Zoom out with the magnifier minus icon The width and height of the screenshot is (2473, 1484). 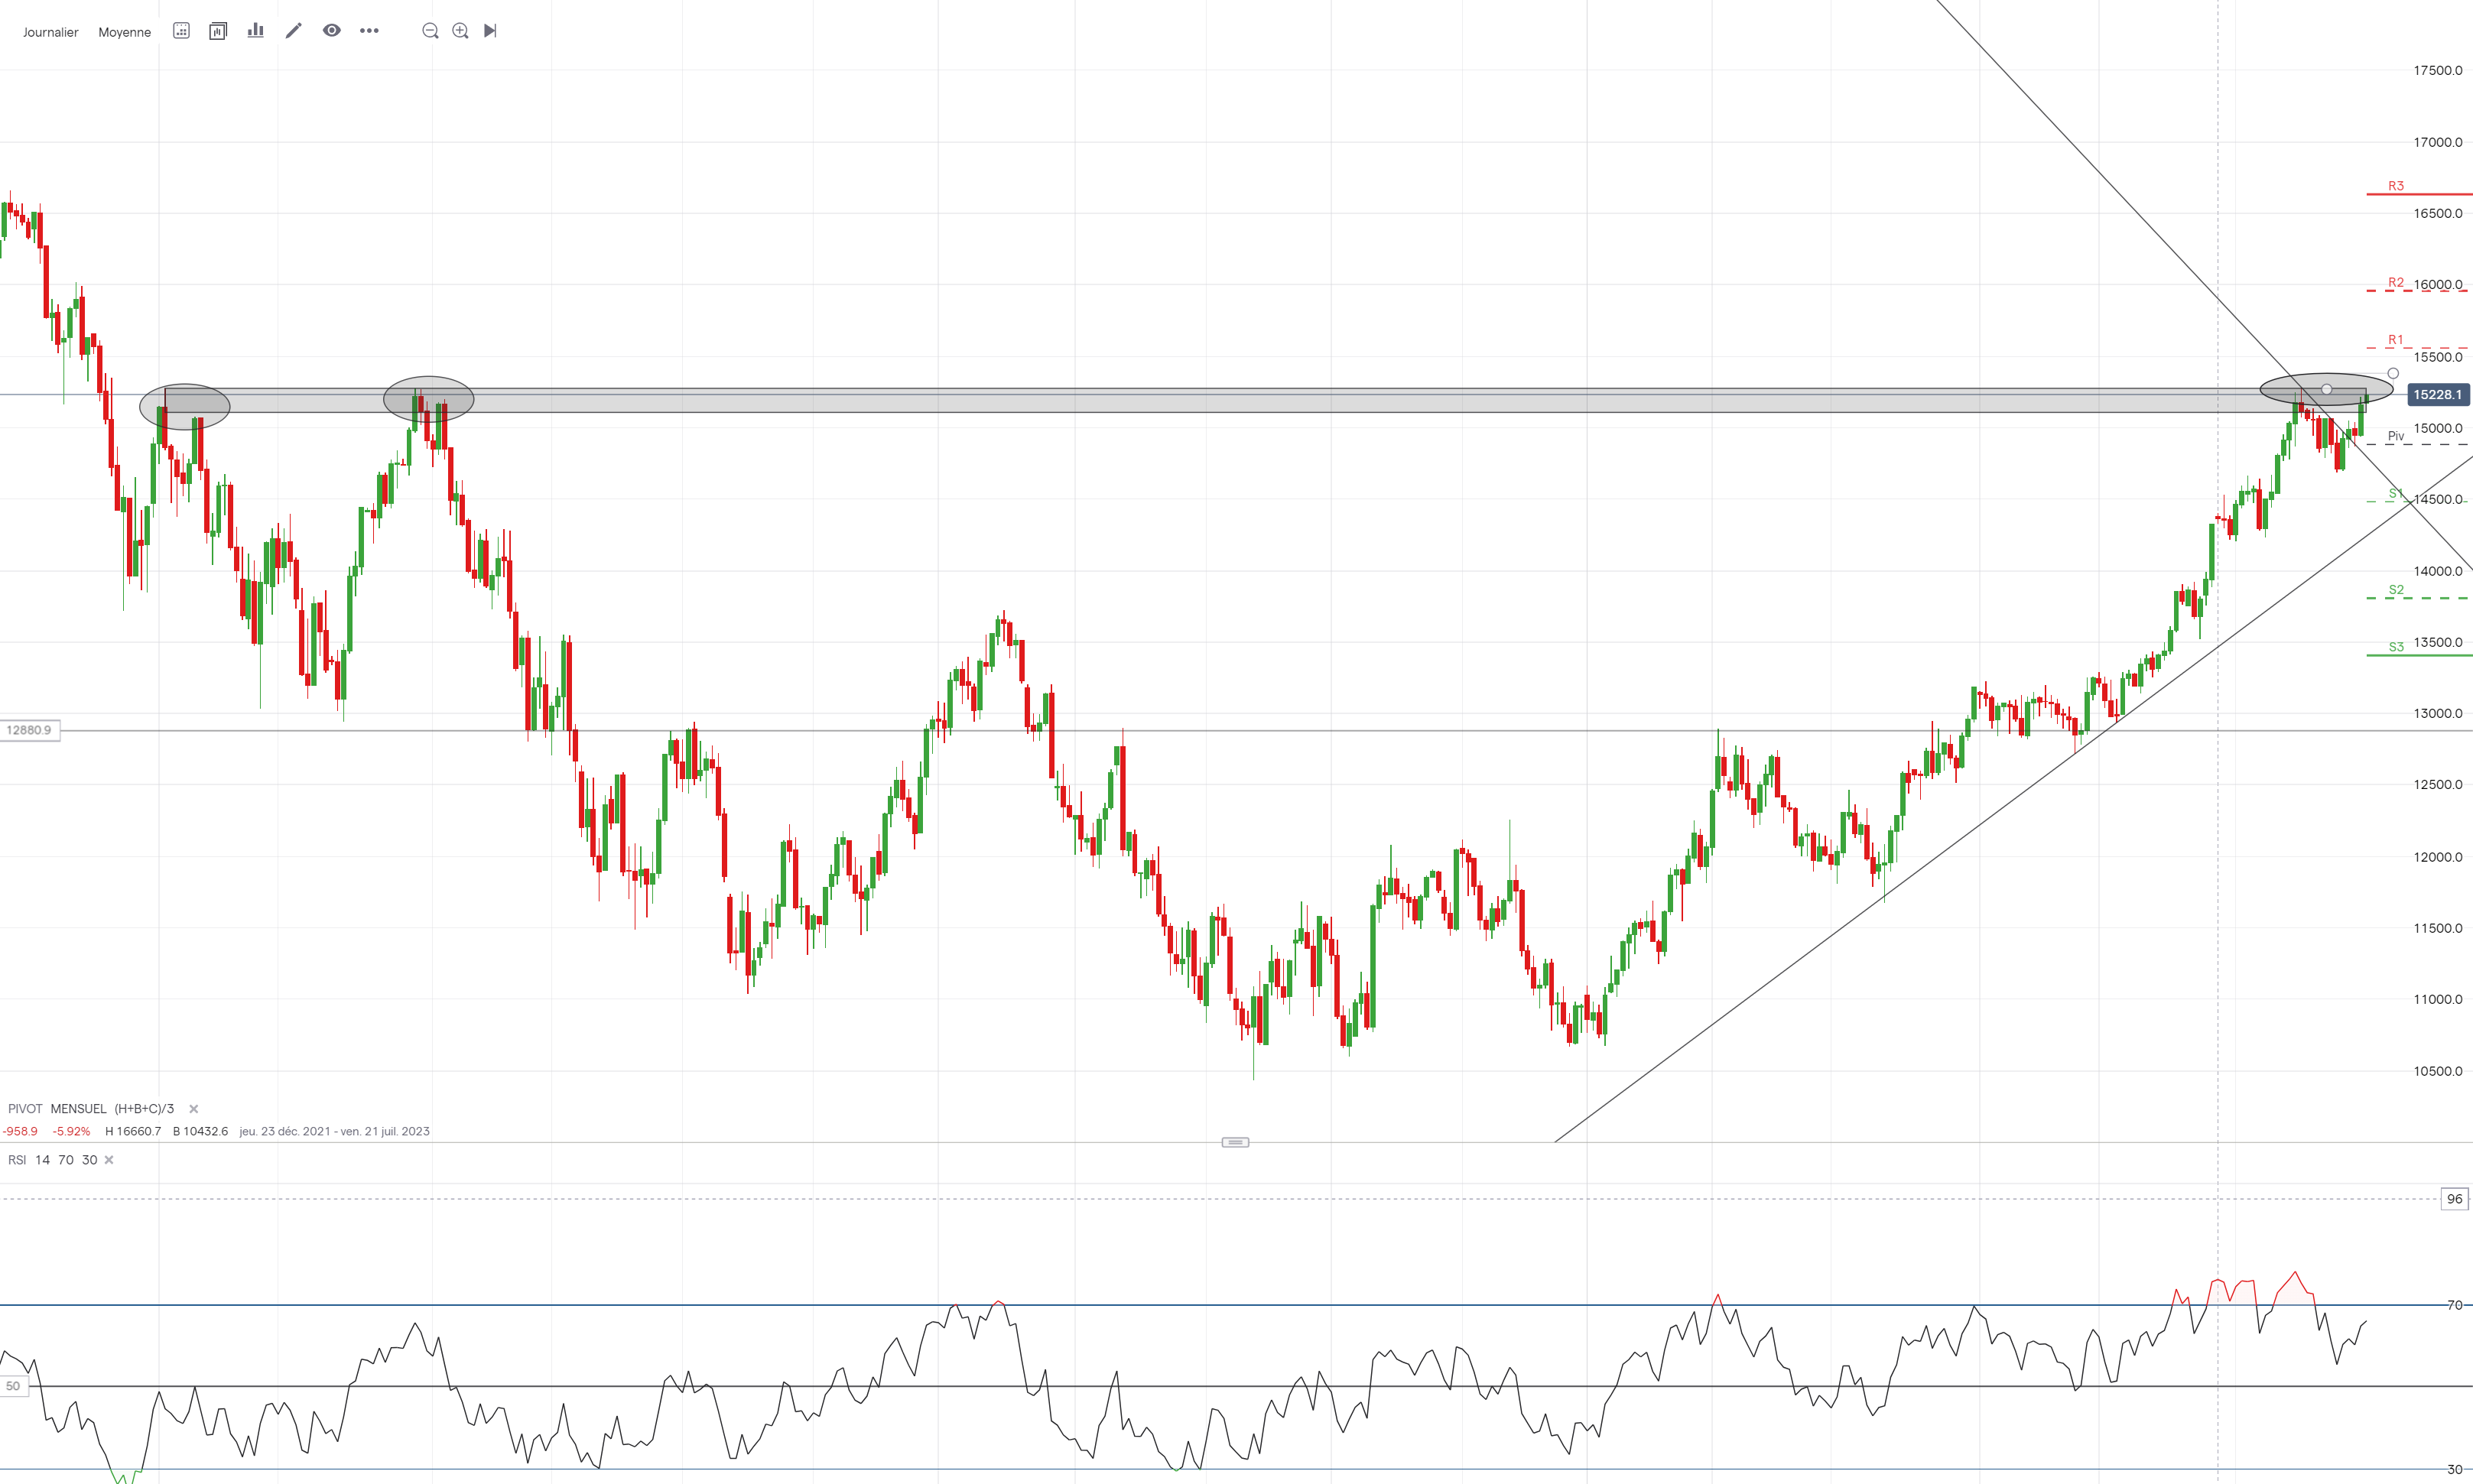coord(430,31)
